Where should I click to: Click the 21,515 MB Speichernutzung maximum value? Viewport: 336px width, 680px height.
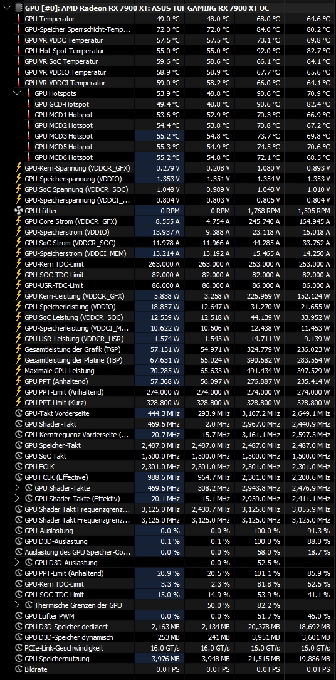point(264,658)
